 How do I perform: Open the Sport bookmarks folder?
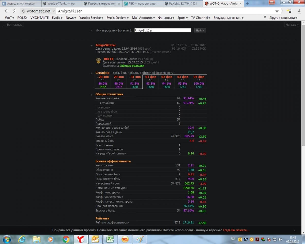183,18
